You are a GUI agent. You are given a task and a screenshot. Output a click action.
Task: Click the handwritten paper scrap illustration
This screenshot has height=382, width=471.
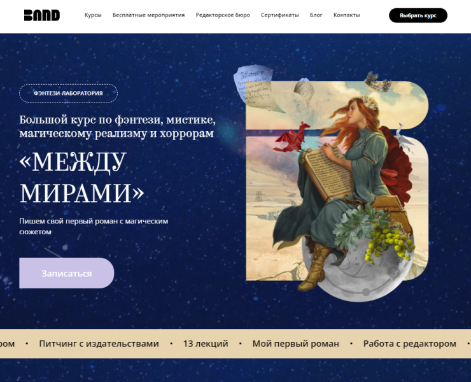coord(253,87)
